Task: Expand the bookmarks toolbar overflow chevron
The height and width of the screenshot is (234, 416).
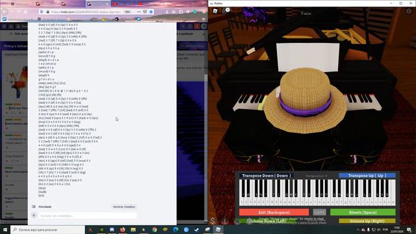Action: (x=203, y=19)
